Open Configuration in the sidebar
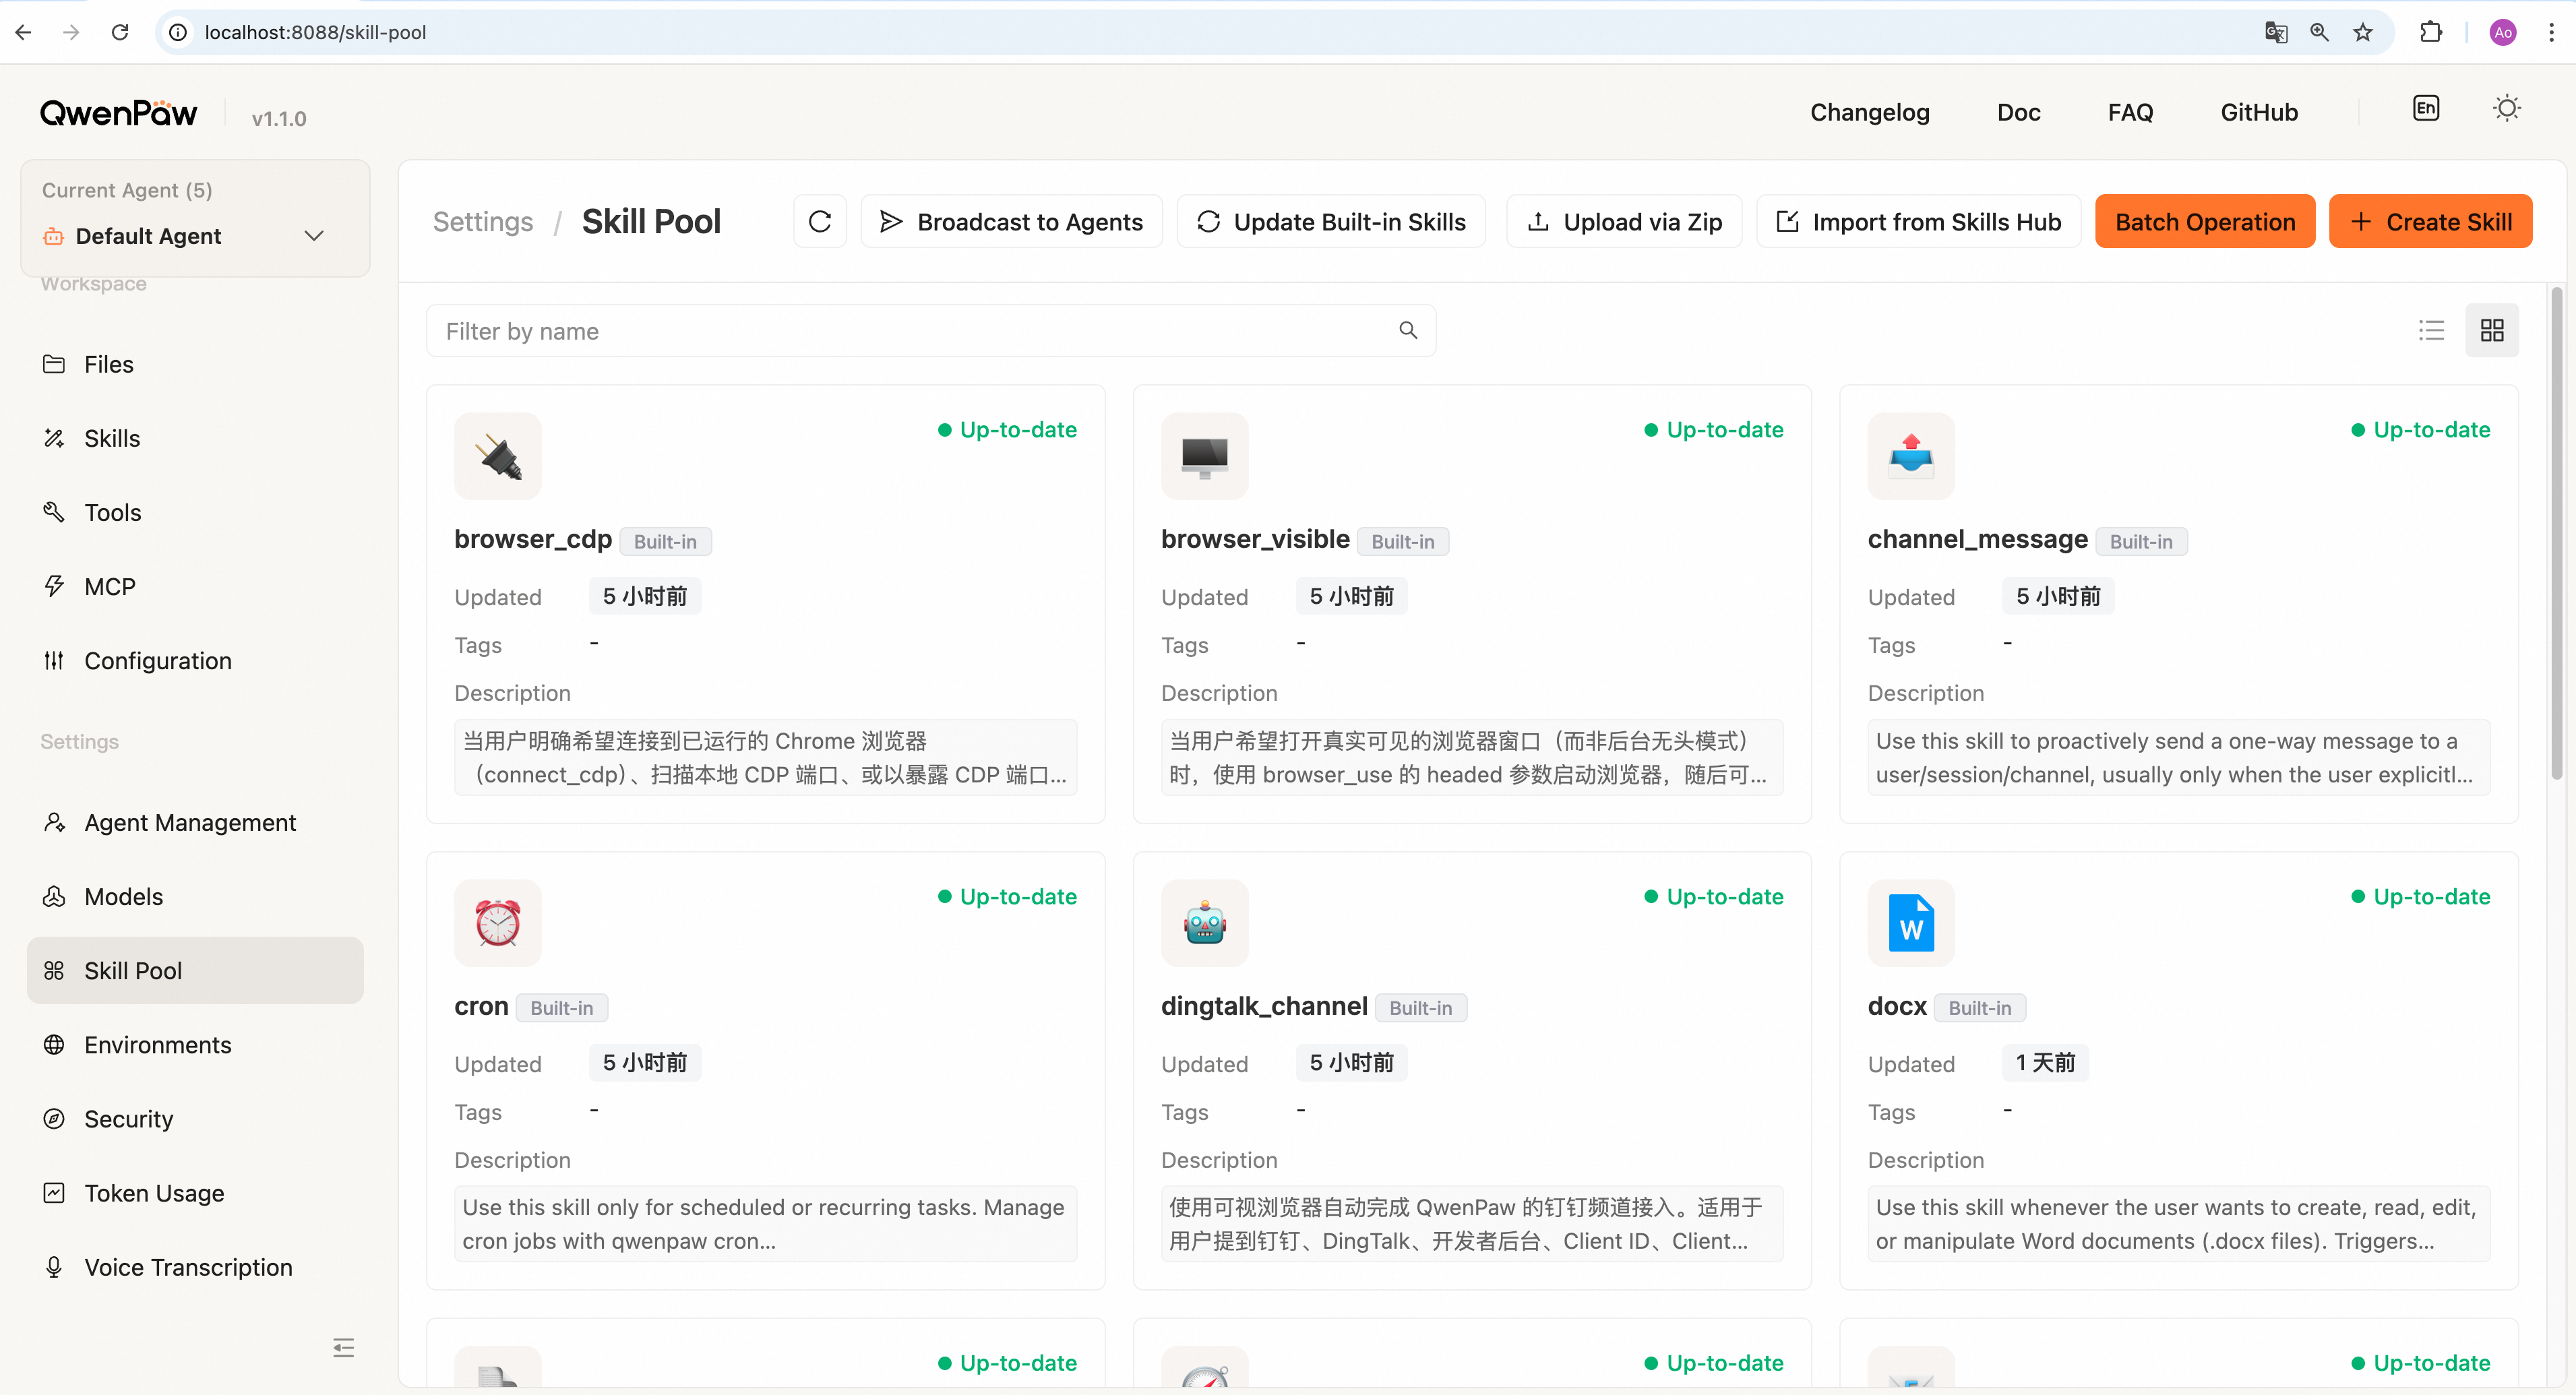2576x1395 pixels. 195,660
